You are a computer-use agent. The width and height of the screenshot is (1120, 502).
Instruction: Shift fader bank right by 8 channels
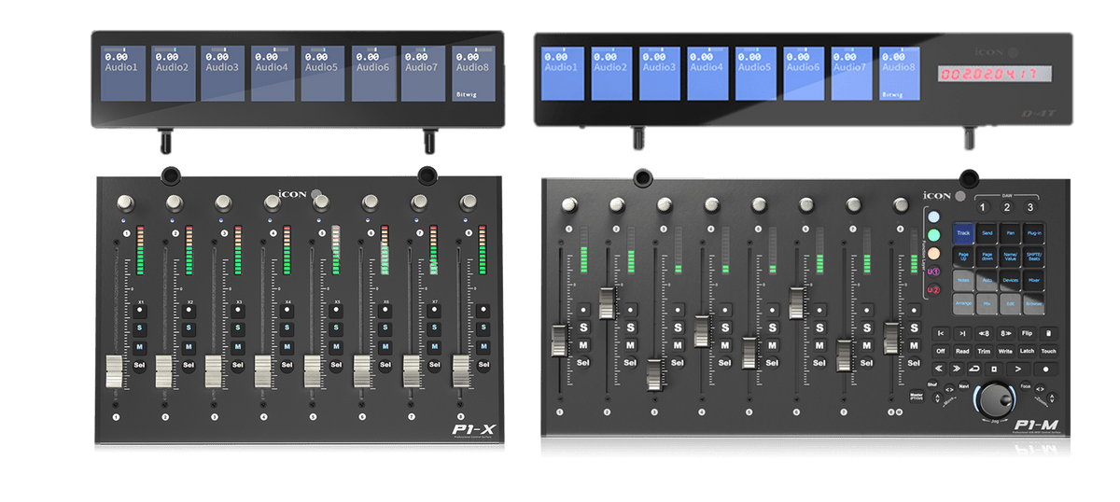1006,333
